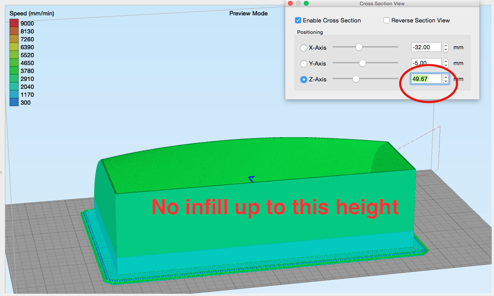Viewport: 494px width, 296px height.
Task: Click the X-Axis value field showing -32.00
Action: (426, 47)
